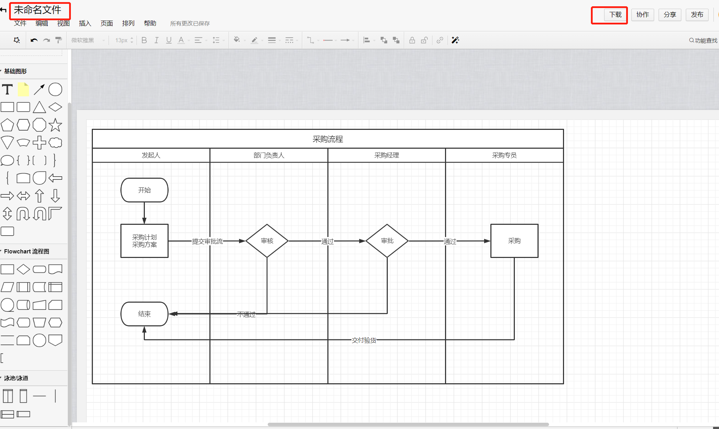Image resolution: width=719 pixels, height=429 pixels.
Task: Select the Text shape in basic shapes
Action: [7, 90]
